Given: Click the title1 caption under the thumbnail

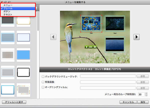Looking at the screenshot, I should 91,33.
